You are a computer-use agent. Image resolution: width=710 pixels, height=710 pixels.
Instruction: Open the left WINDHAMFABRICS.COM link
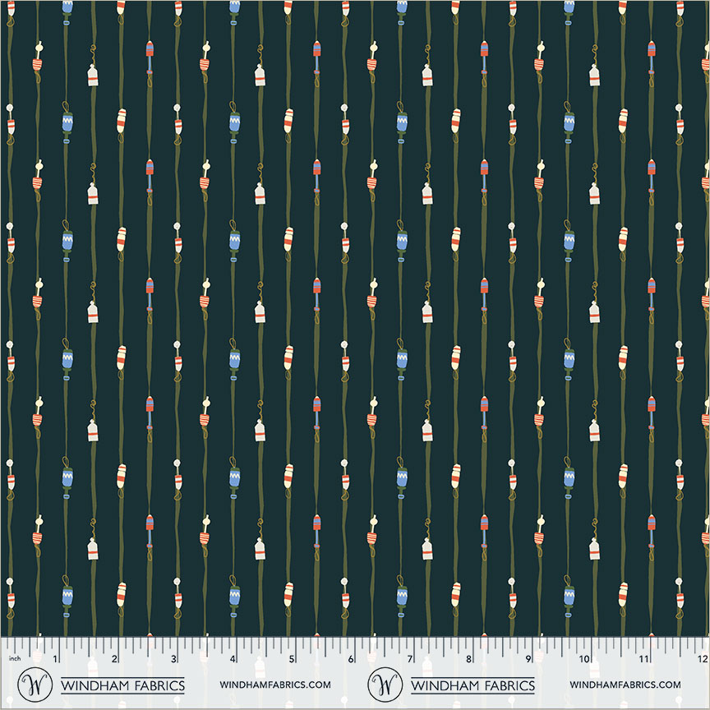[275, 685]
